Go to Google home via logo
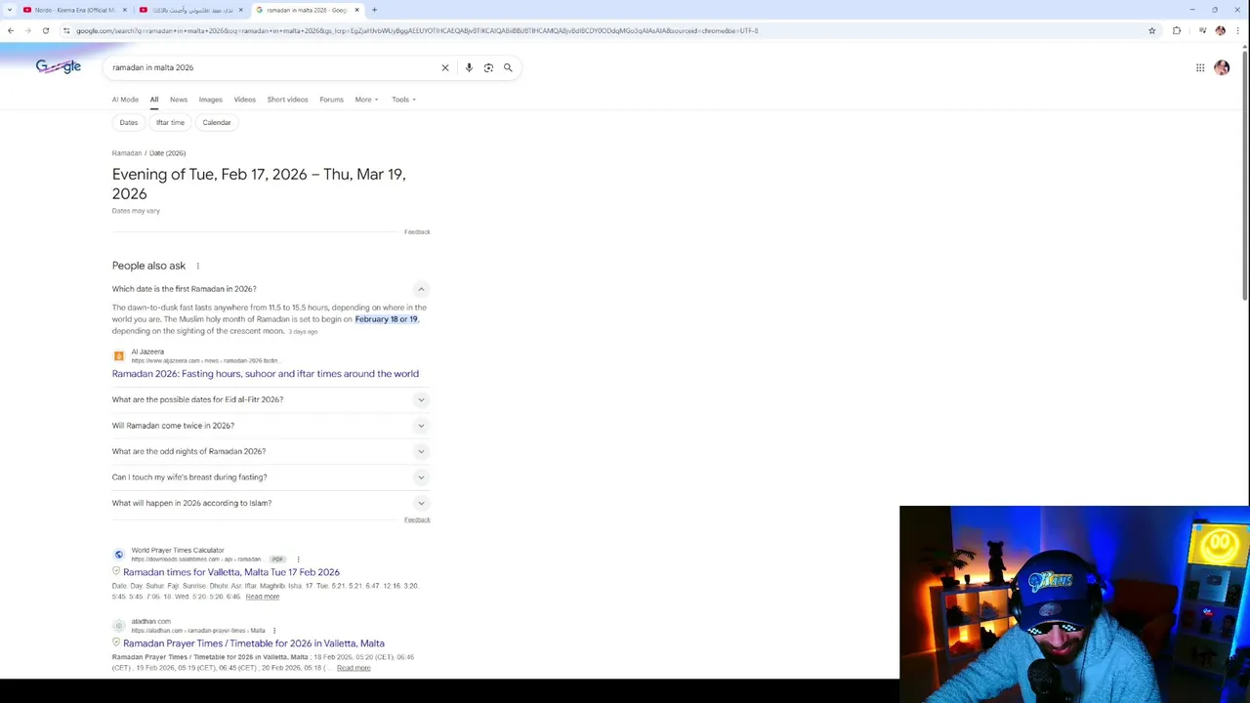This screenshot has height=703, width=1250. coord(59,66)
